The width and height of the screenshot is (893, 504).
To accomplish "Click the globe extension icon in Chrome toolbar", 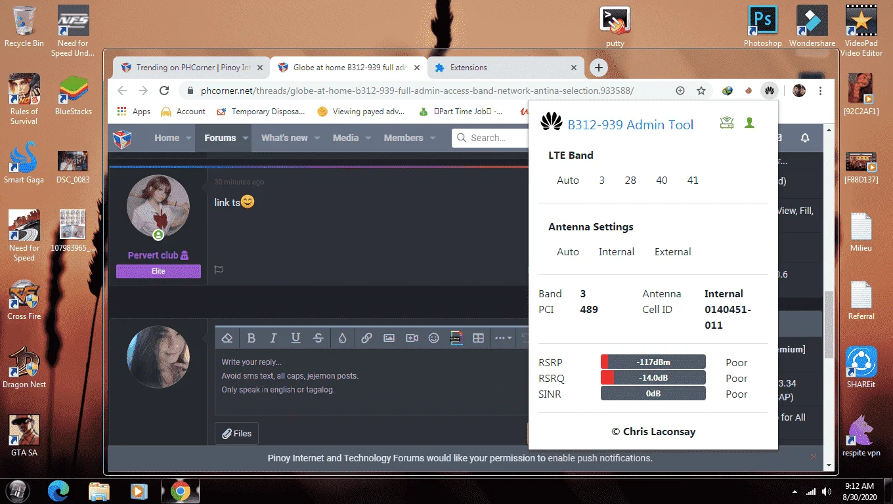I will pos(728,91).
